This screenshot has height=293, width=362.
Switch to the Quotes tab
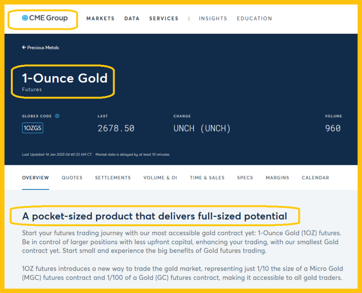[x=72, y=178]
